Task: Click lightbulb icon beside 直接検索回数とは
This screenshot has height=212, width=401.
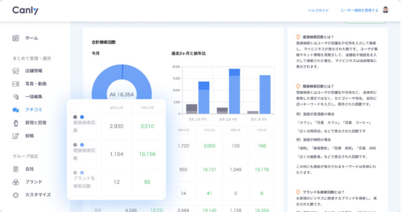Action: (x=298, y=37)
